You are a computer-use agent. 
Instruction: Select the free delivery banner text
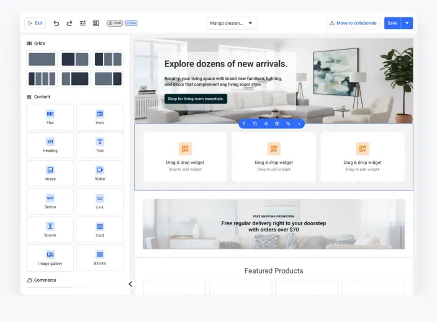coord(274,226)
